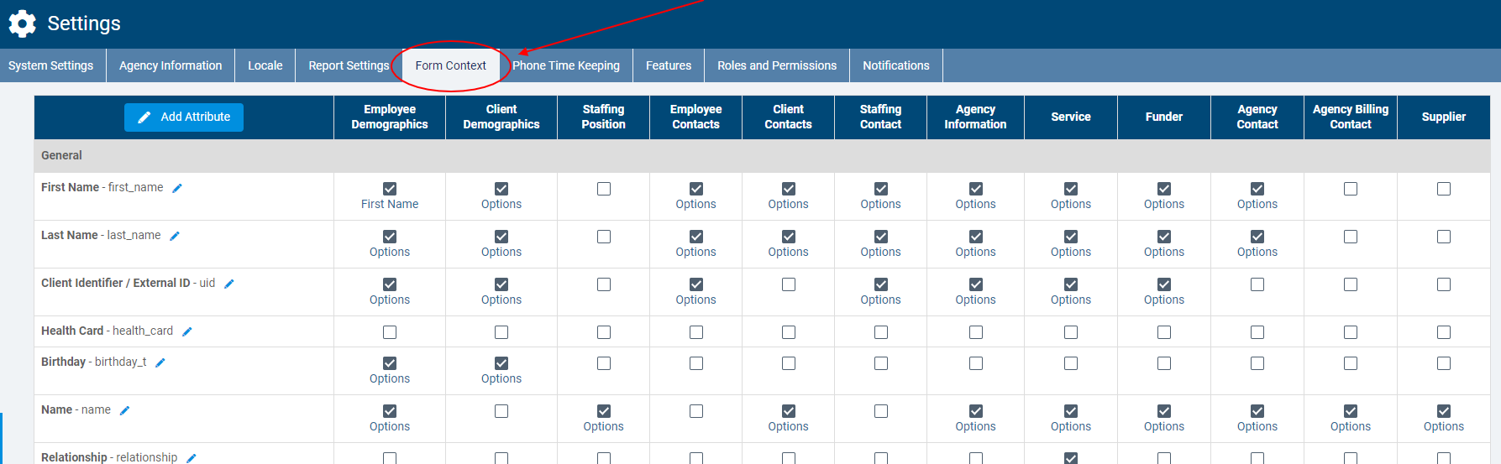This screenshot has width=1501, height=464.
Task: Click the edit pencil next to Name
Action: (x=125, y=410)
